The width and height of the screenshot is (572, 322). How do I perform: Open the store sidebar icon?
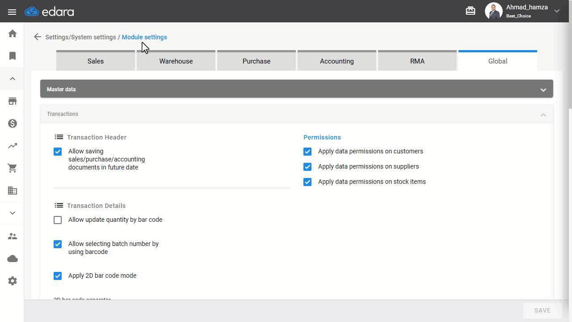13,101
